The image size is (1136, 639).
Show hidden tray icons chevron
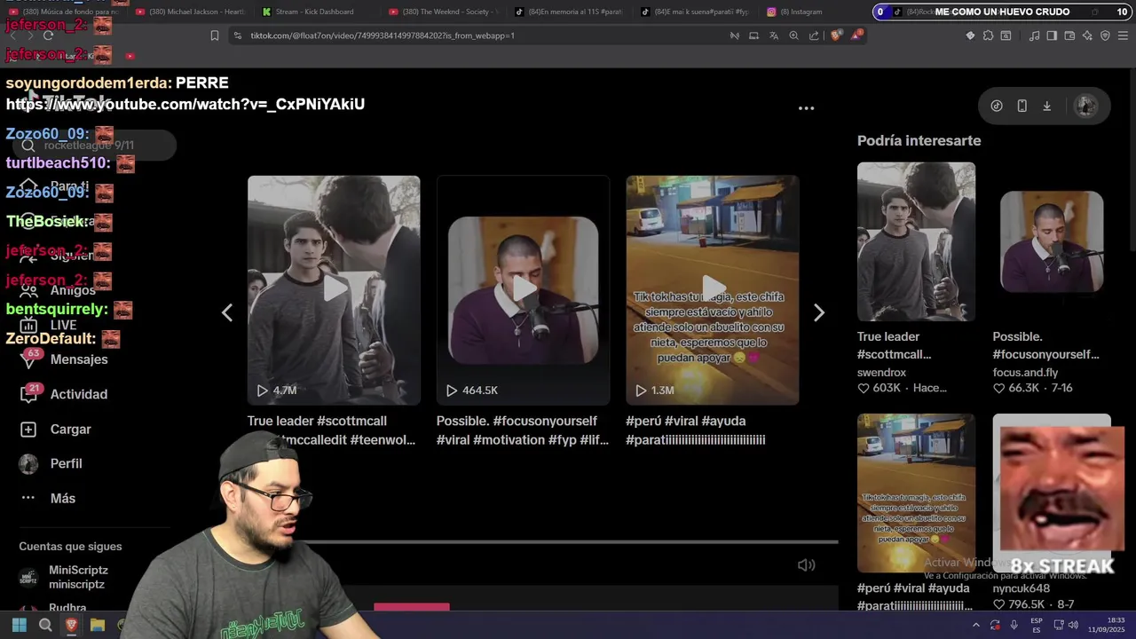tap(975, 625)
